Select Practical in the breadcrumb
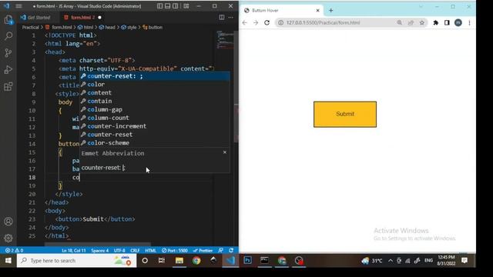Image resolution: width=493 pixels, height=277 pixels. click(x=31, y=28)
